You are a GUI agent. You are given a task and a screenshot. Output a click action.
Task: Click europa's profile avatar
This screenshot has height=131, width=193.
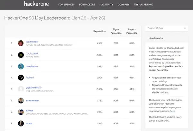[x=21, y=112]
